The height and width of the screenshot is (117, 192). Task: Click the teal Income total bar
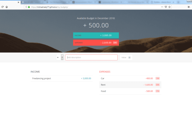pyautogui.click(x=96, y=35)
